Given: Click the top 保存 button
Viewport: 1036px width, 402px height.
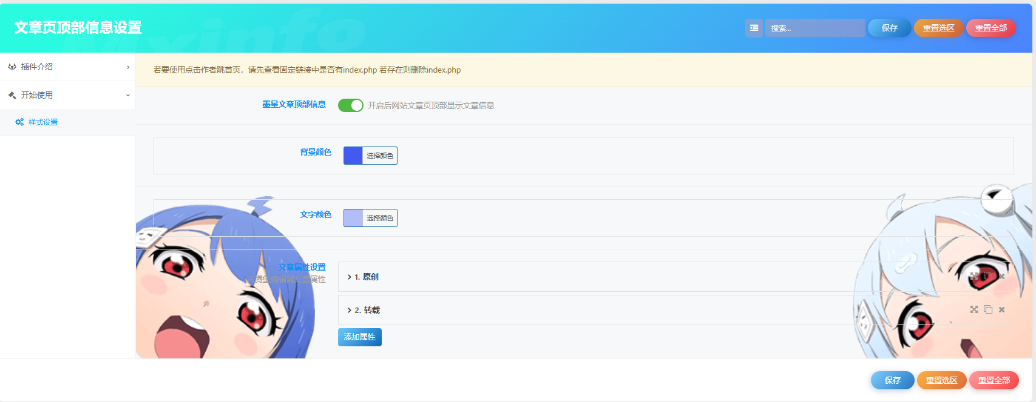Looking at the screenshot, I should [x=890, y=28].
